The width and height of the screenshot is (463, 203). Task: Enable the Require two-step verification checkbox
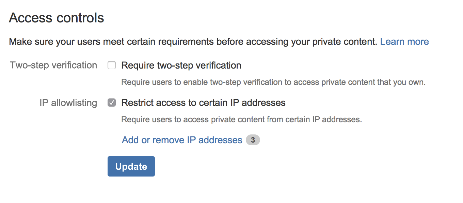pyautogui.click(x=111, y=65)
